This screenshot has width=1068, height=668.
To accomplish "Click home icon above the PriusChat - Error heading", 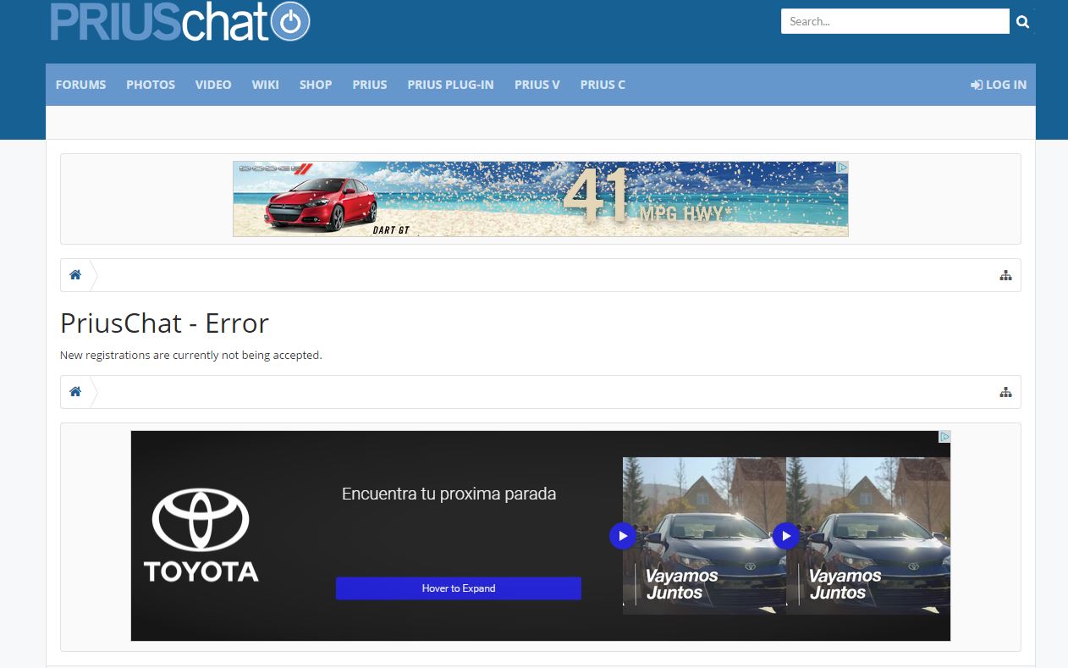I will 75,275.
